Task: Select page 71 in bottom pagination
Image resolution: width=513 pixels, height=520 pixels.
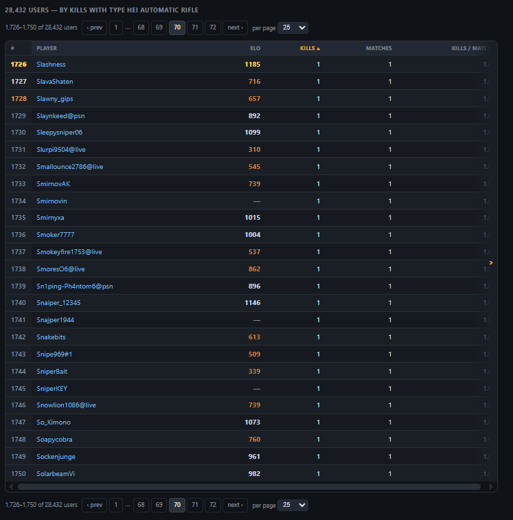Action: [x=195, y=505]
